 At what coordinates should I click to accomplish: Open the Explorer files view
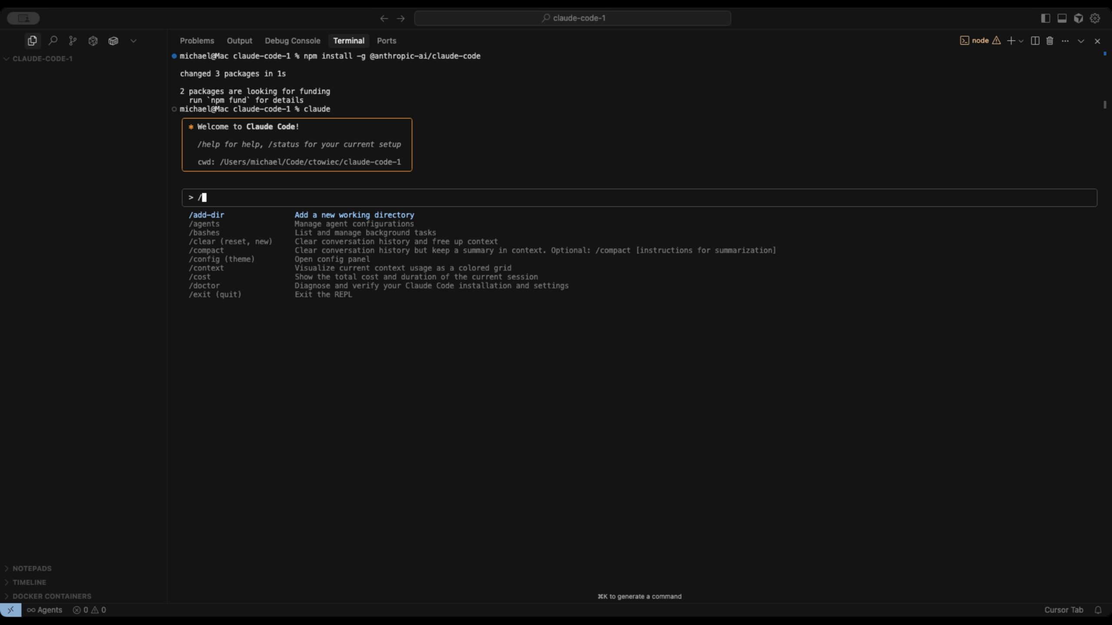click(32, 41)
